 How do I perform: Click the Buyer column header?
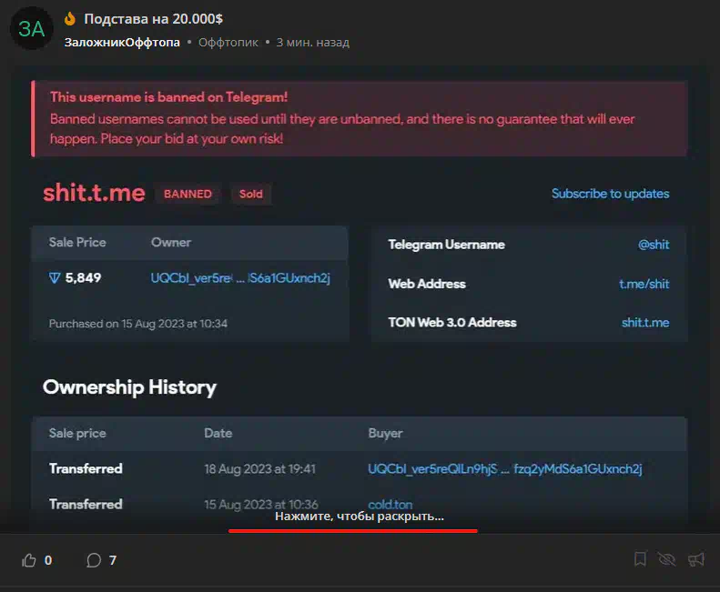tap(385, 433)
